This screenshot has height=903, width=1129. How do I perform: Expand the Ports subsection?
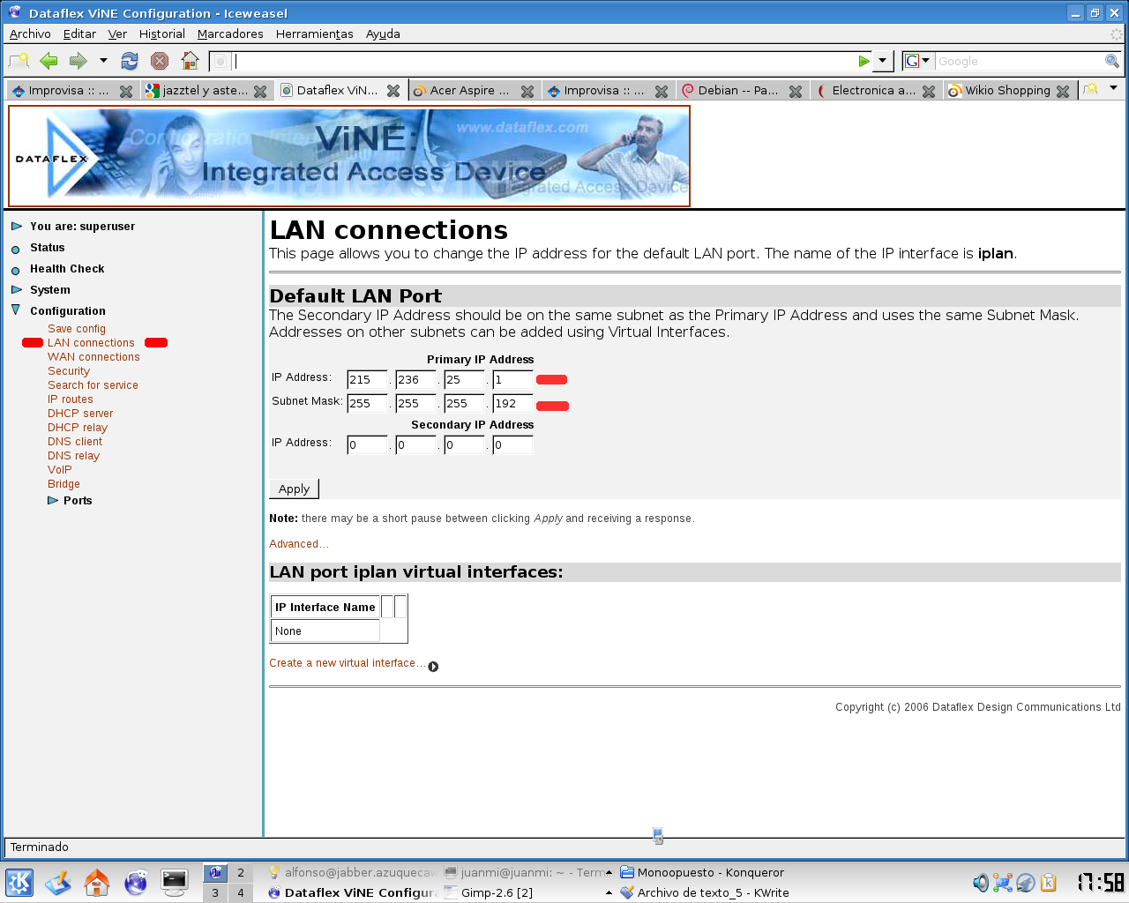[53, 501]
